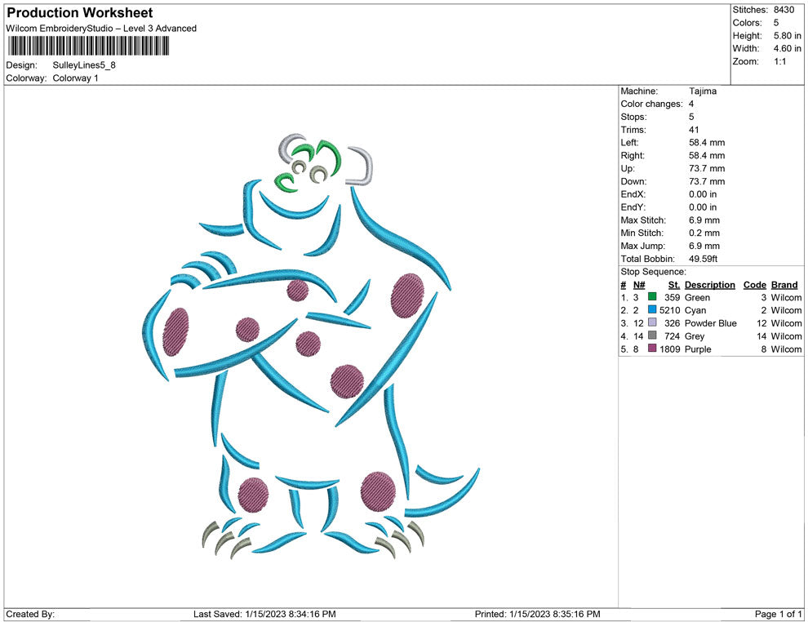Click the Stop Sequence section heading
Viewport: 808px width, 622px height.
[x=650, y=271]
